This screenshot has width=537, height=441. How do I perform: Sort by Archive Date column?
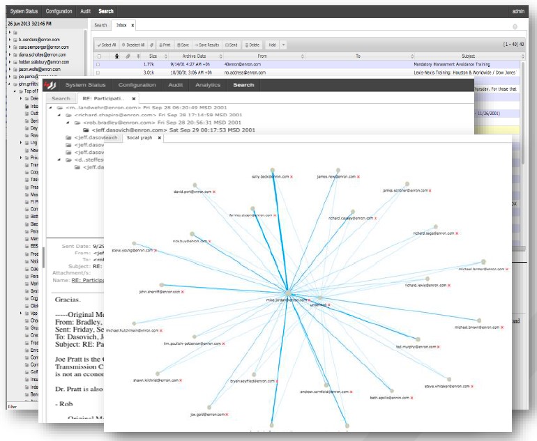[x=194, y=56]
